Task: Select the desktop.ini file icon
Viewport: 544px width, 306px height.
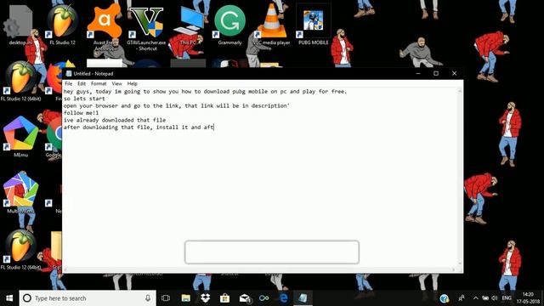Action: click(20, 25)
